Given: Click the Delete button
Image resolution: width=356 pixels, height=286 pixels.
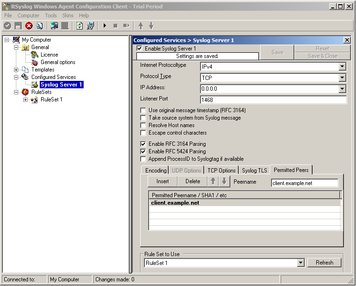Looking at the screenshot, I should [192, 181].
